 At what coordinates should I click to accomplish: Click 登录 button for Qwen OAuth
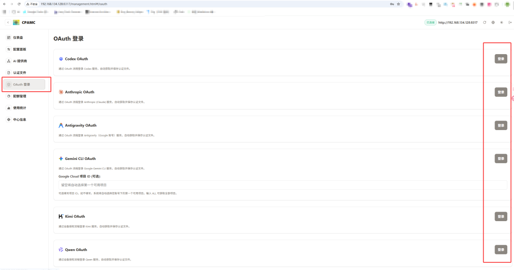pyautogui.click(x=501, y=250)
